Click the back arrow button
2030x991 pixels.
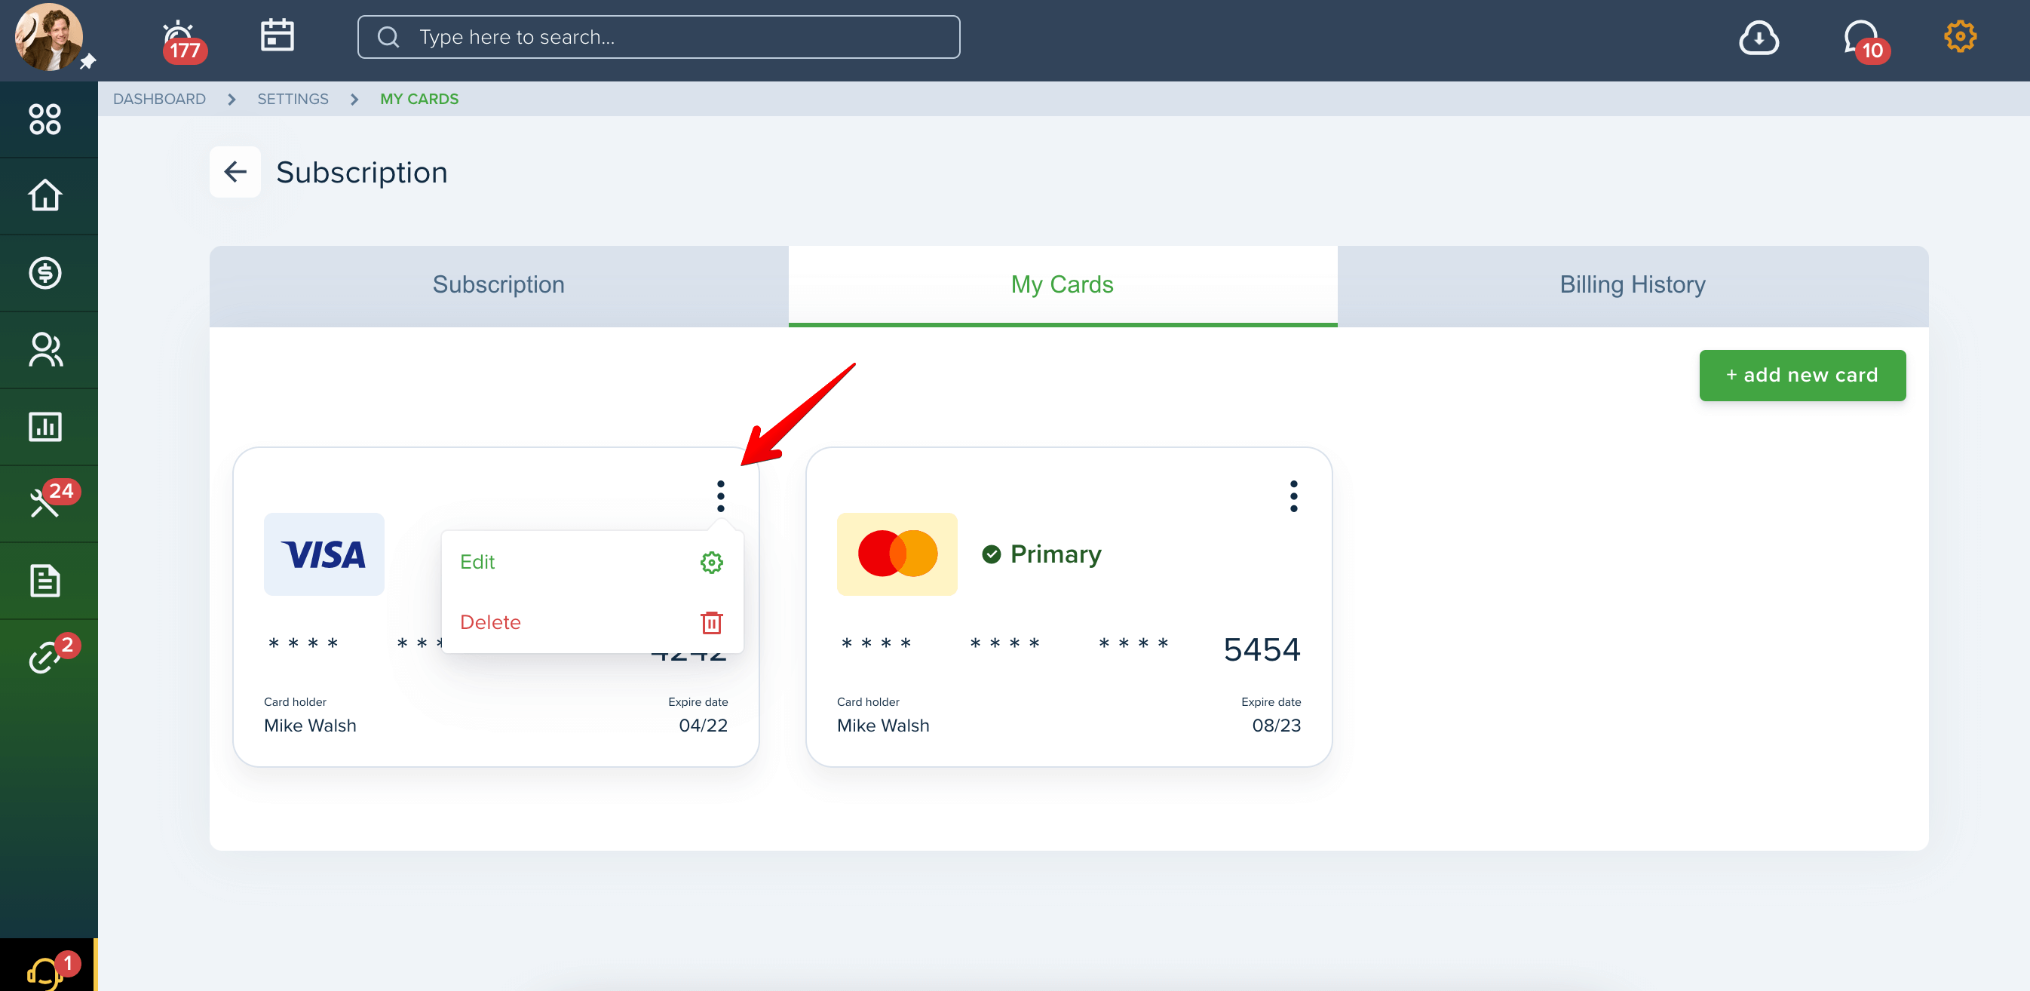[x=235, y=172]
